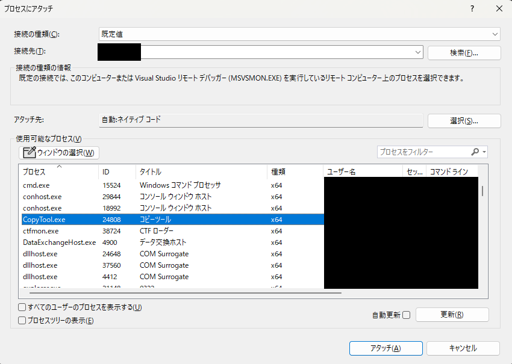Image resolution: width=512 pixels, height=364 pixels.
Task: Toggle the auto refresh checkbox
Action: pyautogui.click(x=406, y=315)
